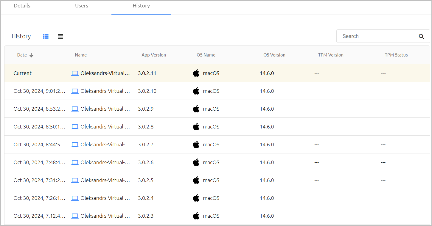Click Apple logo in the 3.0.2.9 row

(x=196, y=109)
